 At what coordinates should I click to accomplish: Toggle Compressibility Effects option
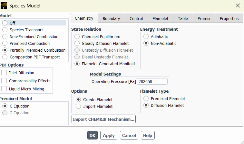(4, 81)
